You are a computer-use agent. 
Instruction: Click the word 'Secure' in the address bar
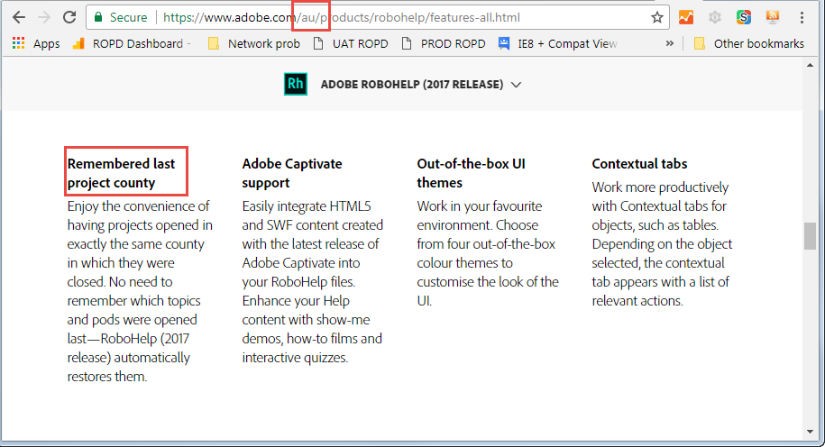pyautogui.click(x=128, y=17)
